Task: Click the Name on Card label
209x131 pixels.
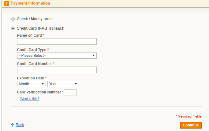Action: tap(30, 35)
